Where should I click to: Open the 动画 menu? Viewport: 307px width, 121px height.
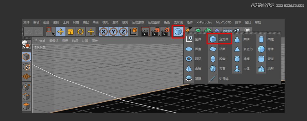[96, 22]
